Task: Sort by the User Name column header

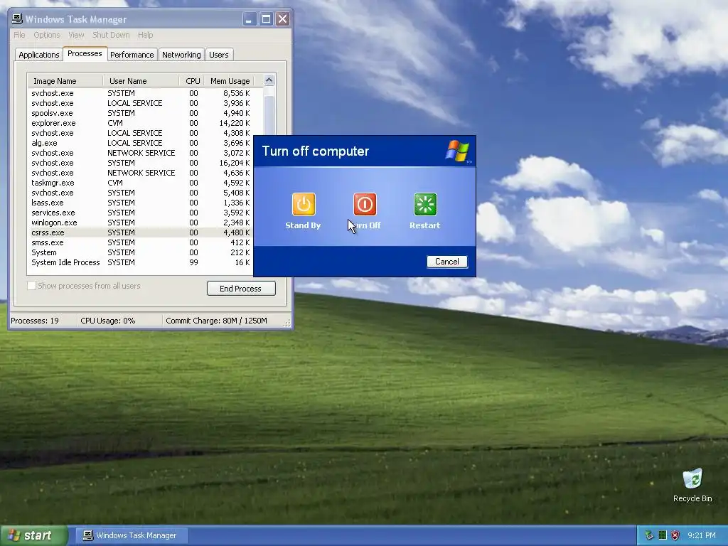Action: (141, 81)
